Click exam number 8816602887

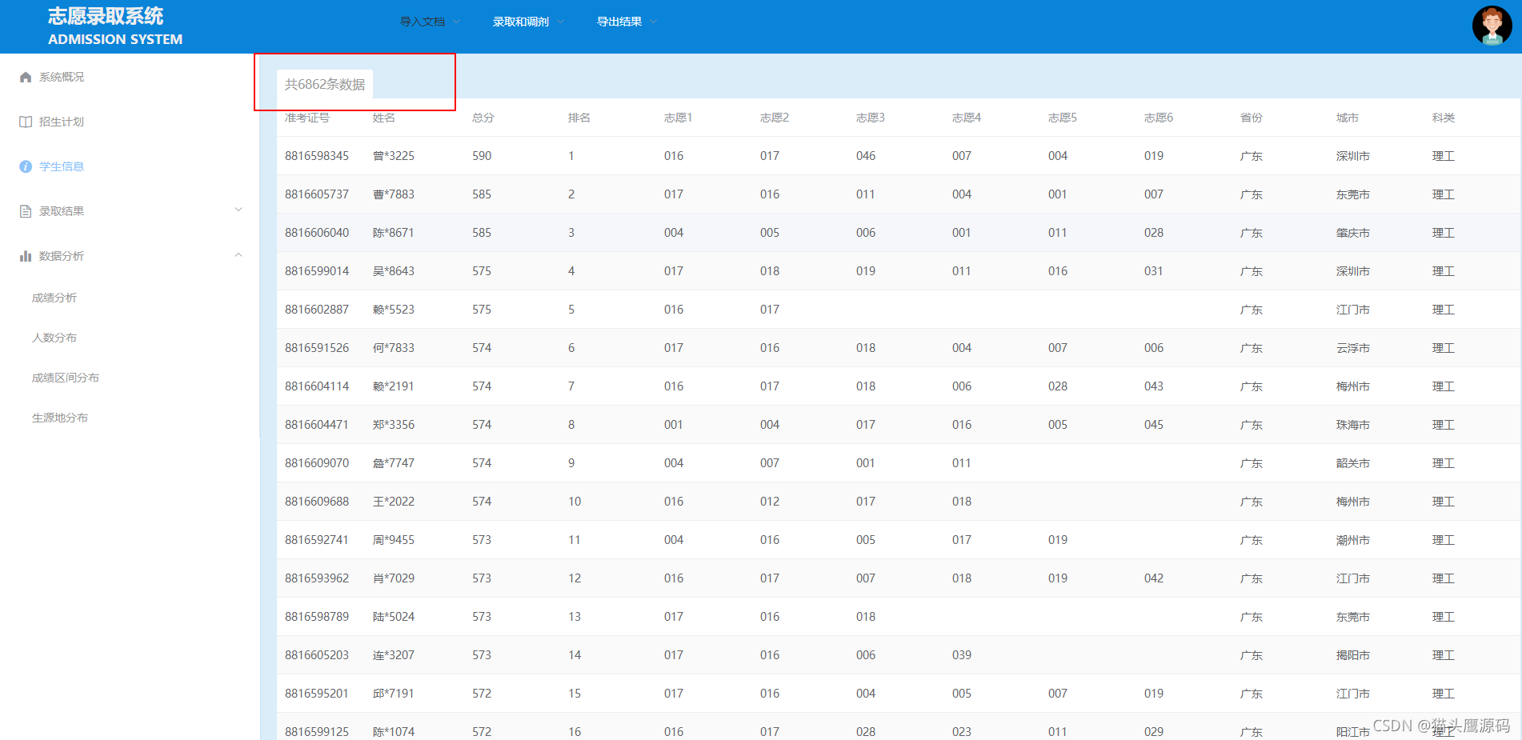pos(317,310)
